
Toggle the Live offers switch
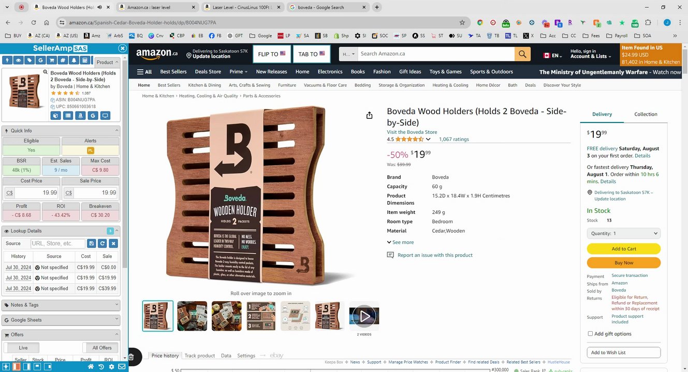click(x=23, y=348)
